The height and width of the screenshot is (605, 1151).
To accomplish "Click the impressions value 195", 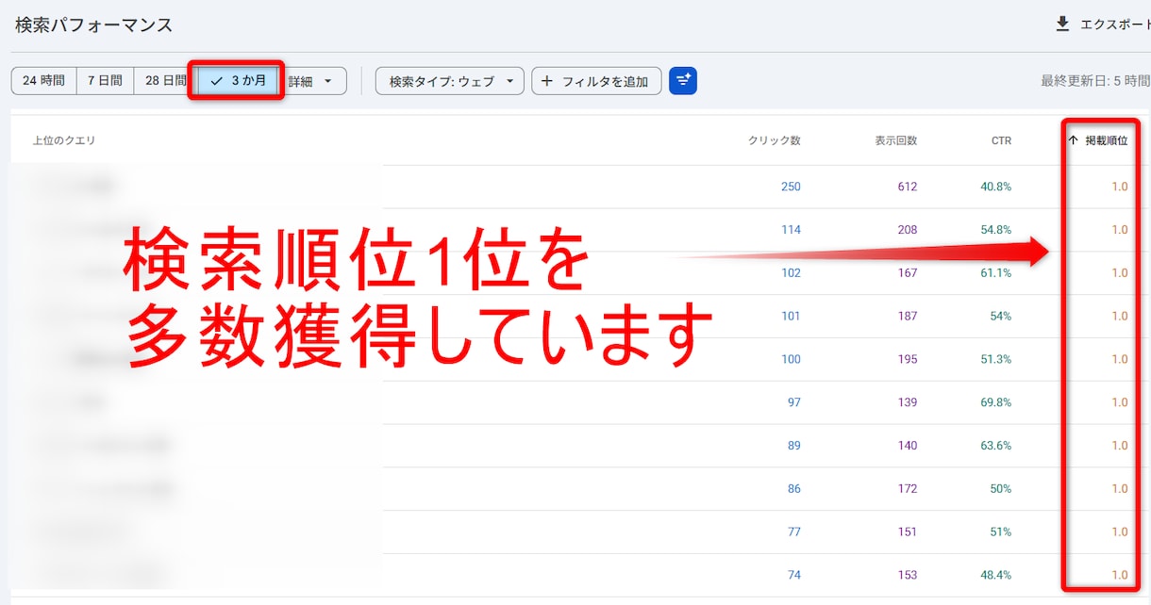I will pos(908,359).
